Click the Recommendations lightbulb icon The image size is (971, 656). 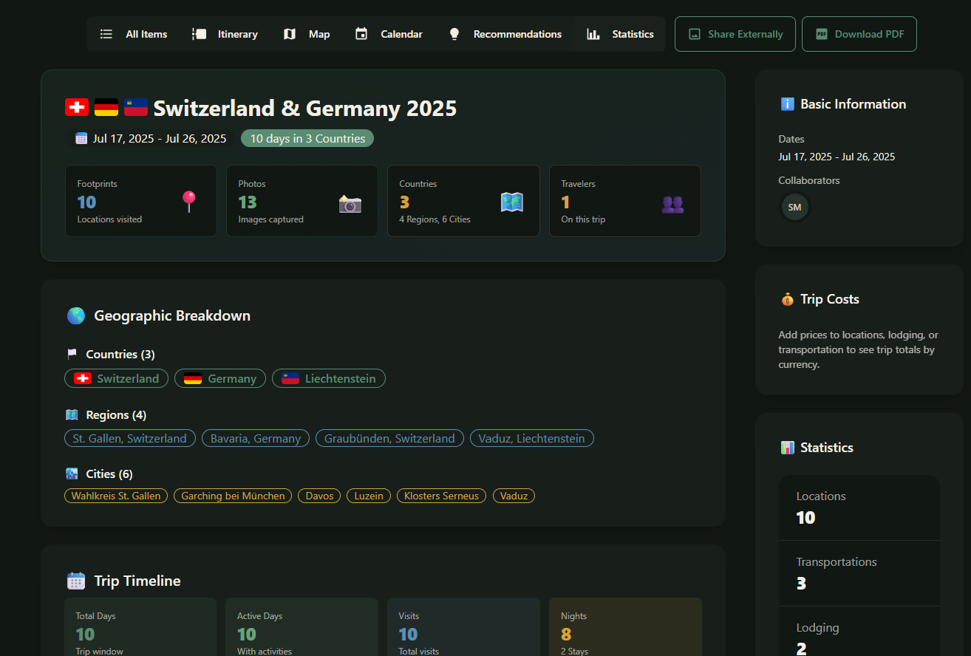click(454, 34)
